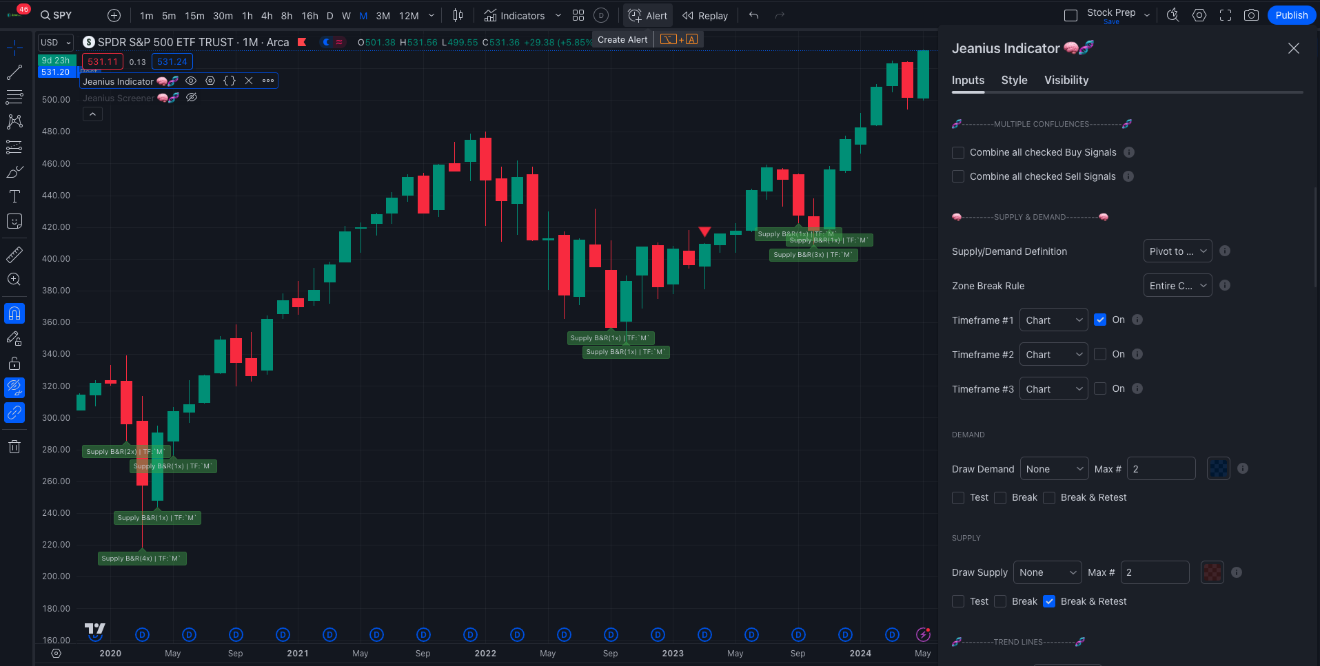This screenshot has width=1320, height=666.
Task: Activate the zoom in tool
Action: (x=14, y=280)
